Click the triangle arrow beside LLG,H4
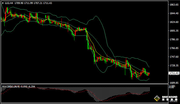 click(x=3, y=3)
